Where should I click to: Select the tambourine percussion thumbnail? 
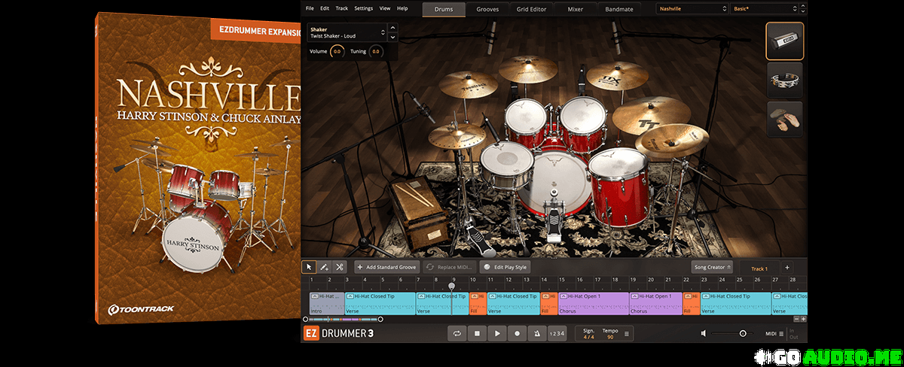pos(784,80)
